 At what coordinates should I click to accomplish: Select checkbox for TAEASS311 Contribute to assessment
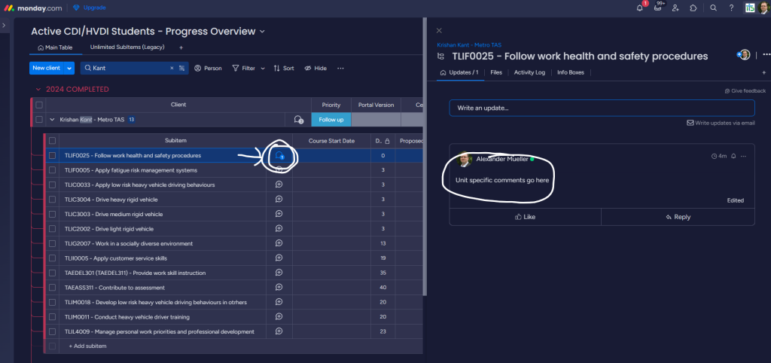(x=52, y=287)
